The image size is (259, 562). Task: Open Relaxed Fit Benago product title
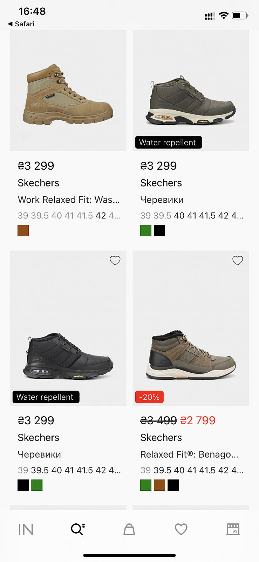[x=189, y=455]
